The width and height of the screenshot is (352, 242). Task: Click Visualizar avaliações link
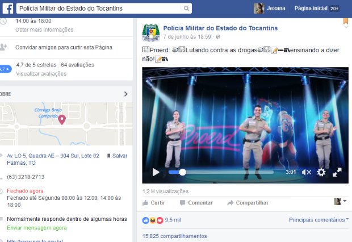[41, 74]
